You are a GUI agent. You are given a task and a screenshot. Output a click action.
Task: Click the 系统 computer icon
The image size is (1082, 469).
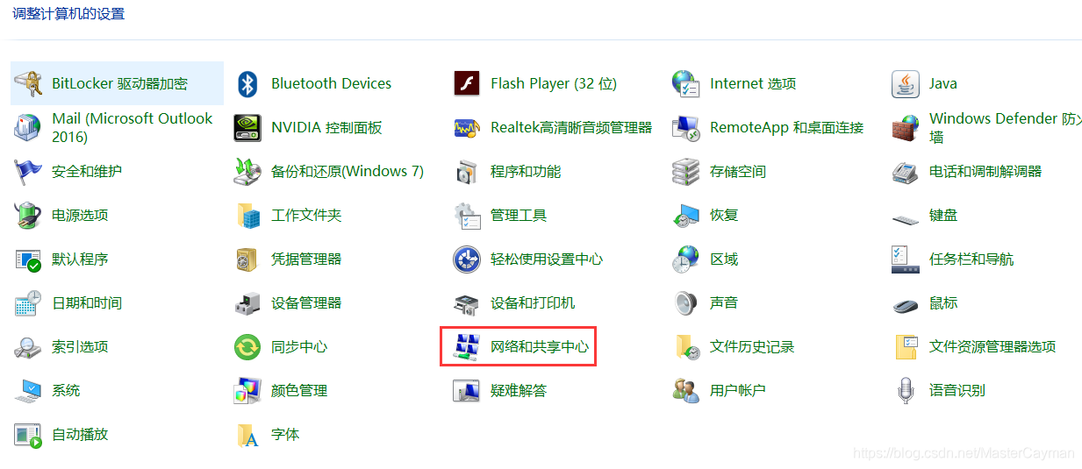(28, 391)
